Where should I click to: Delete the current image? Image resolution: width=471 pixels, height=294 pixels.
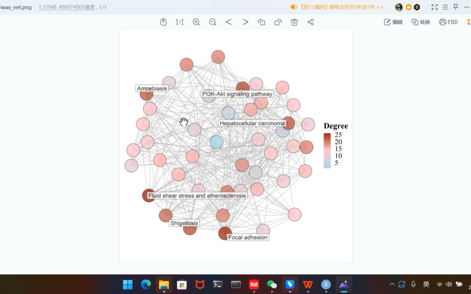click(x=294, y=22)
